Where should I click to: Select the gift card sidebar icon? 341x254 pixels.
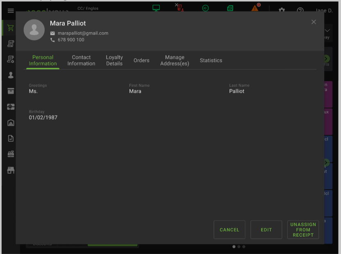tap(11, 107)
